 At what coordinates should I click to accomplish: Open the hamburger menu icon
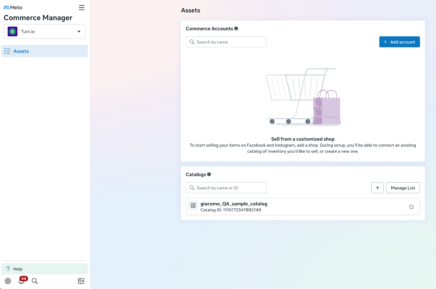point(81,8)
